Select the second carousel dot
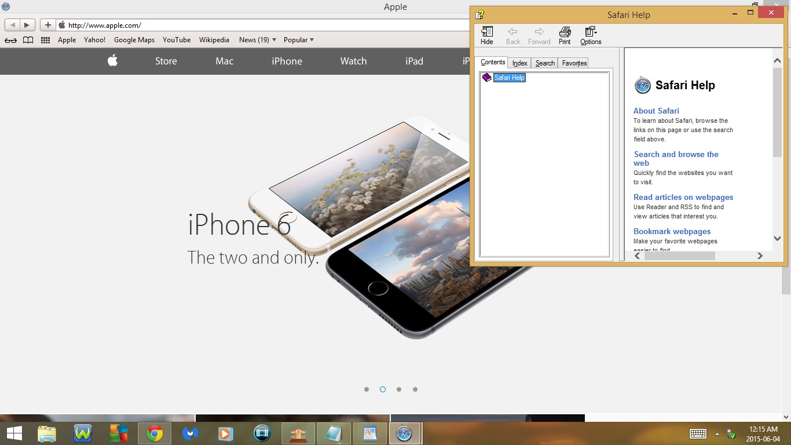The width and height of the screenshot is (791, 445). 383,389
